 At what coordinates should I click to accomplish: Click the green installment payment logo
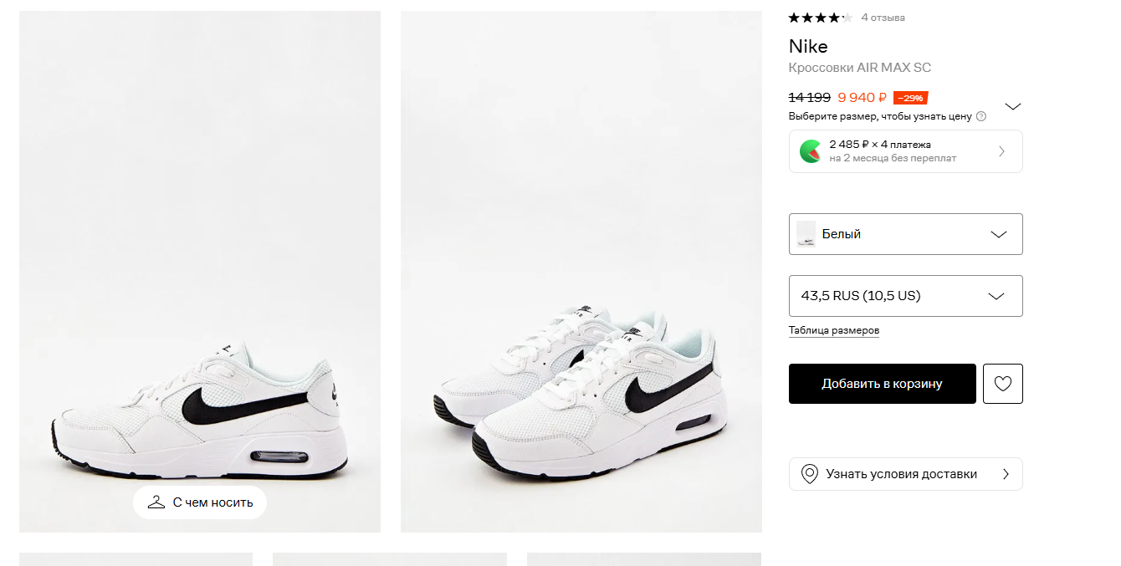pos(810,151)
